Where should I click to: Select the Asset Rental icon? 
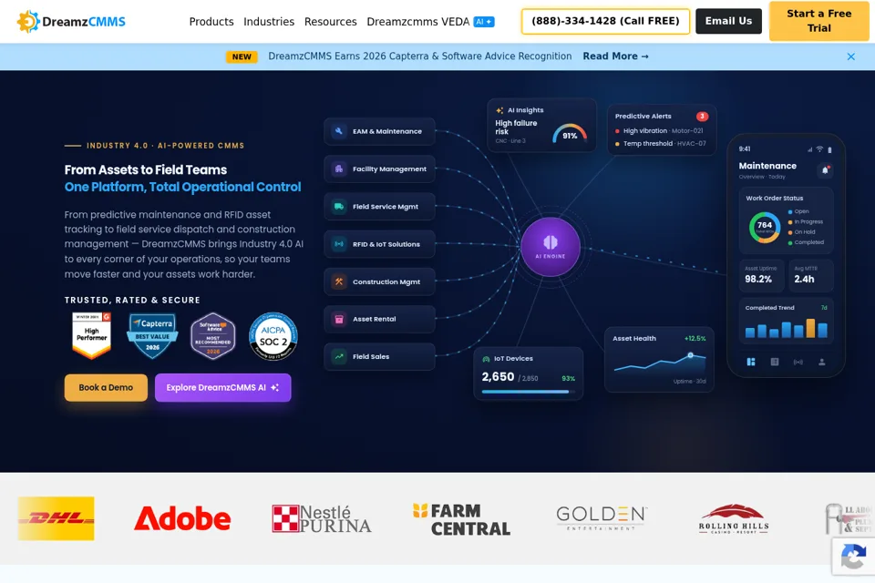click(x=339, y=319)
